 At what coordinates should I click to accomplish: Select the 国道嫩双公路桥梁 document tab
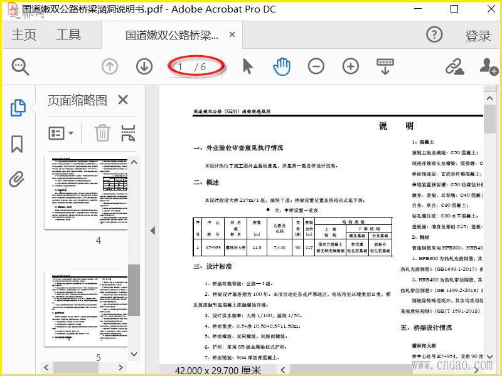click(x=172, y=35)
